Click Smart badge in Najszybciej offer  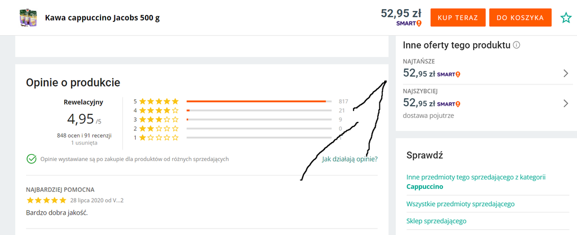coord(448,104)
